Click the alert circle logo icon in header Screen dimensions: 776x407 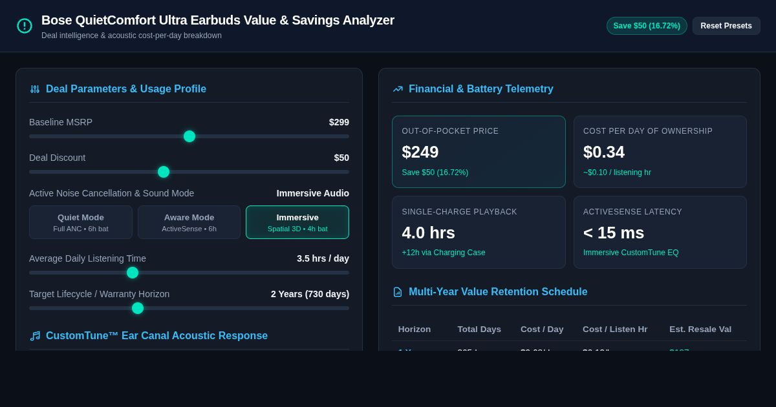pos(25,26)
